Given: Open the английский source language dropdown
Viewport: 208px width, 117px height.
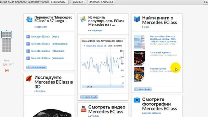Looking at the screenshot, I should click(x=59, y=2).
